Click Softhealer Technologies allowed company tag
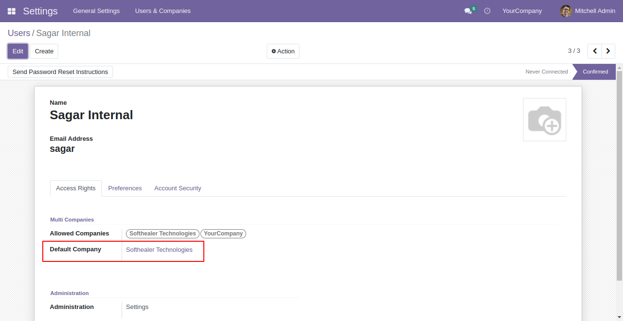 tap(162, 234)
